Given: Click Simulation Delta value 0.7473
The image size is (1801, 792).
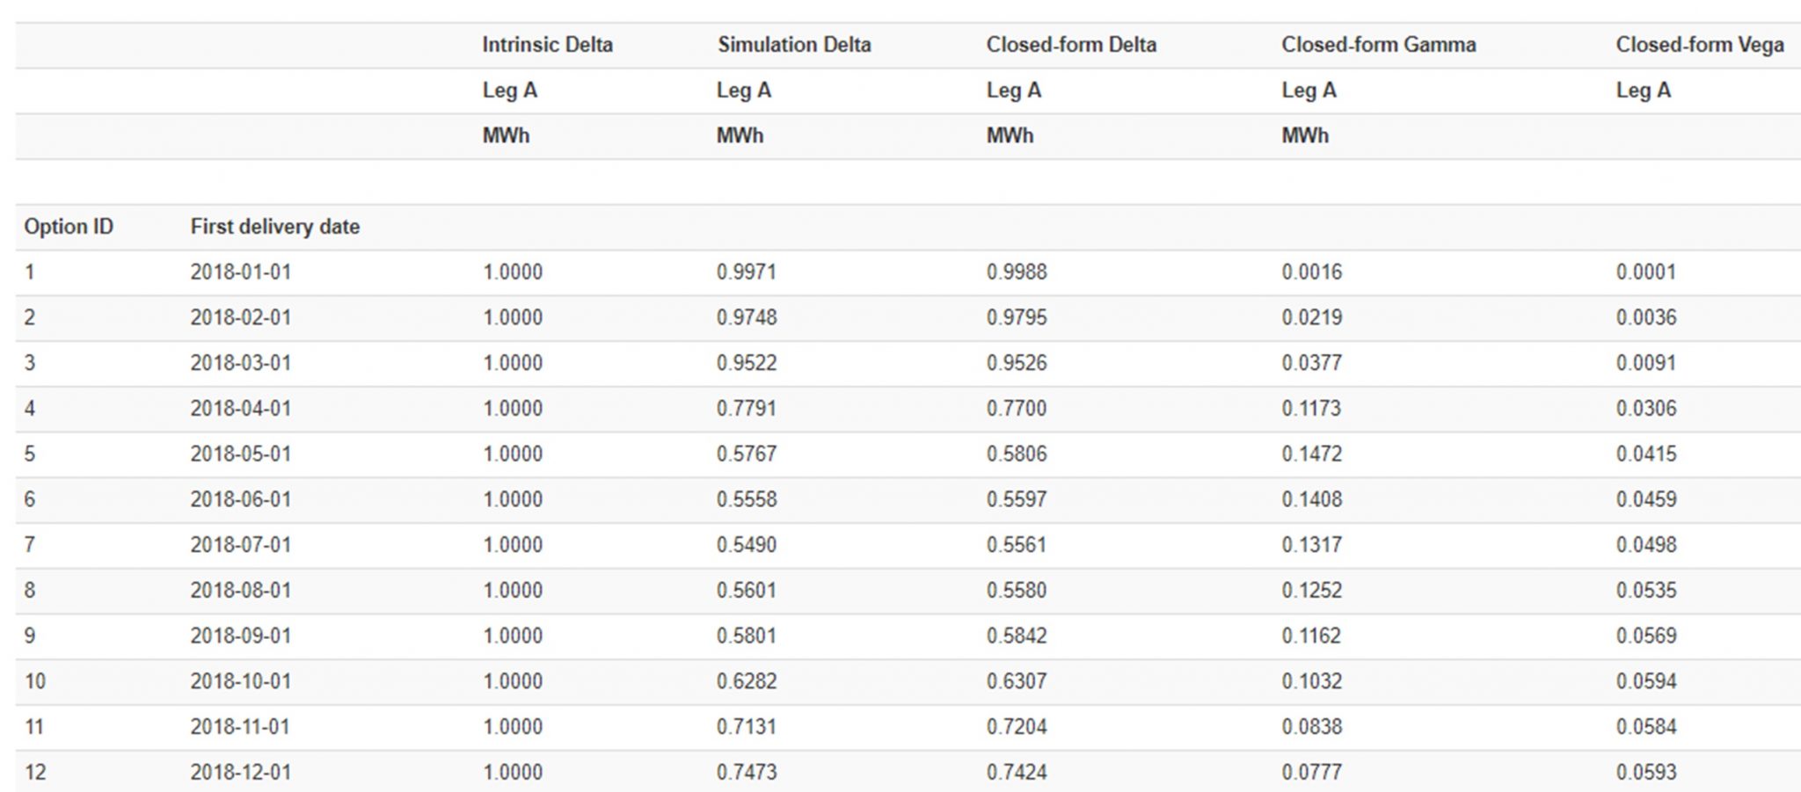Looking at the screenshot, I should coord(747,773).
